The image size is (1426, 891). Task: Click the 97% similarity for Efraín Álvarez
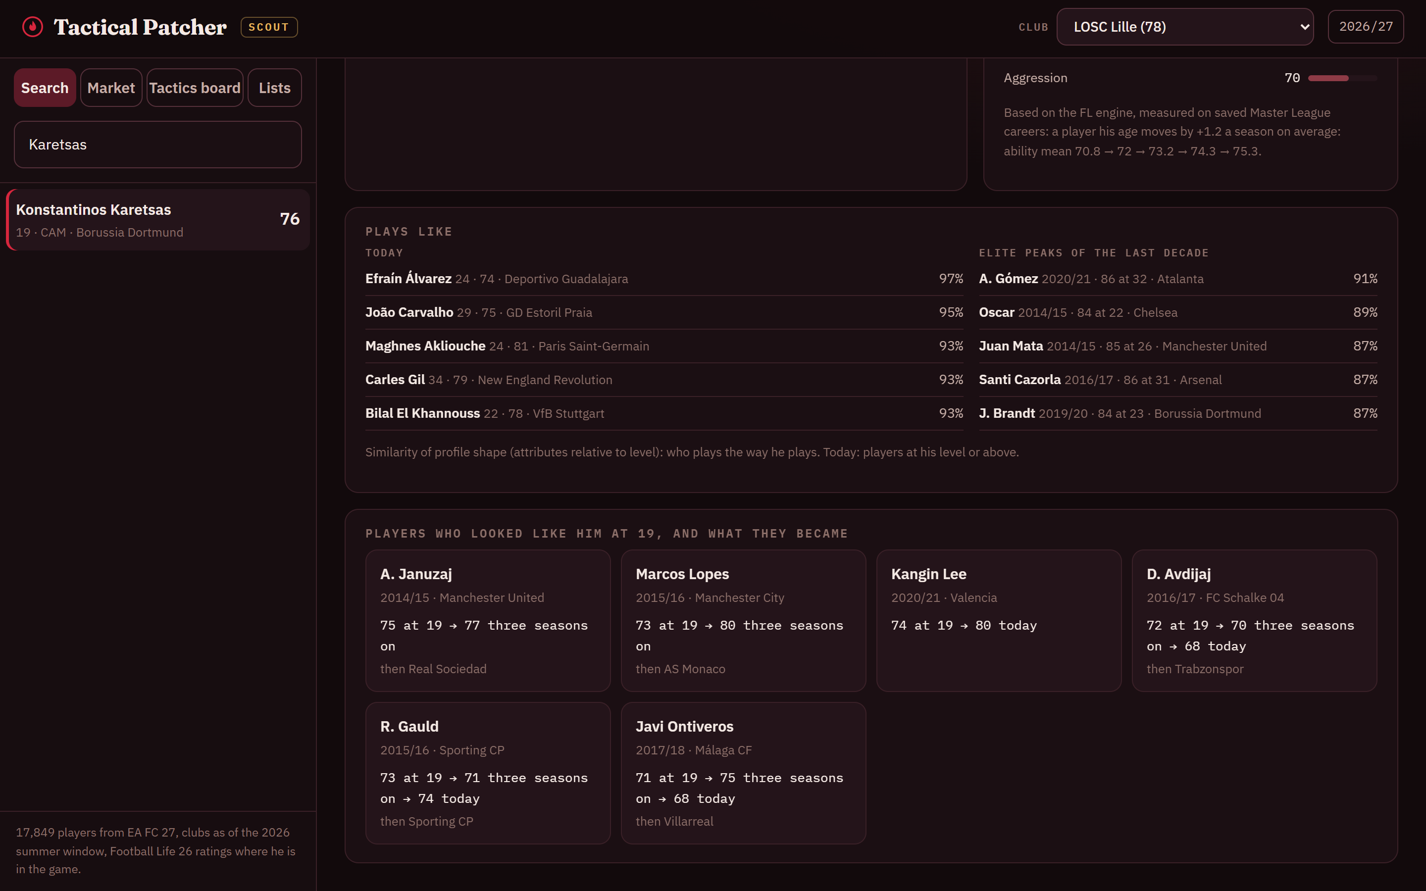(x=951, y=279)
